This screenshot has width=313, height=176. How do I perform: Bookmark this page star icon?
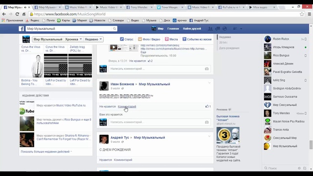click(x=302, y=14)
